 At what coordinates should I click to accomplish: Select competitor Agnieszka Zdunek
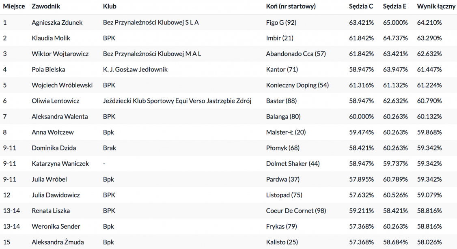pos(57,22)
